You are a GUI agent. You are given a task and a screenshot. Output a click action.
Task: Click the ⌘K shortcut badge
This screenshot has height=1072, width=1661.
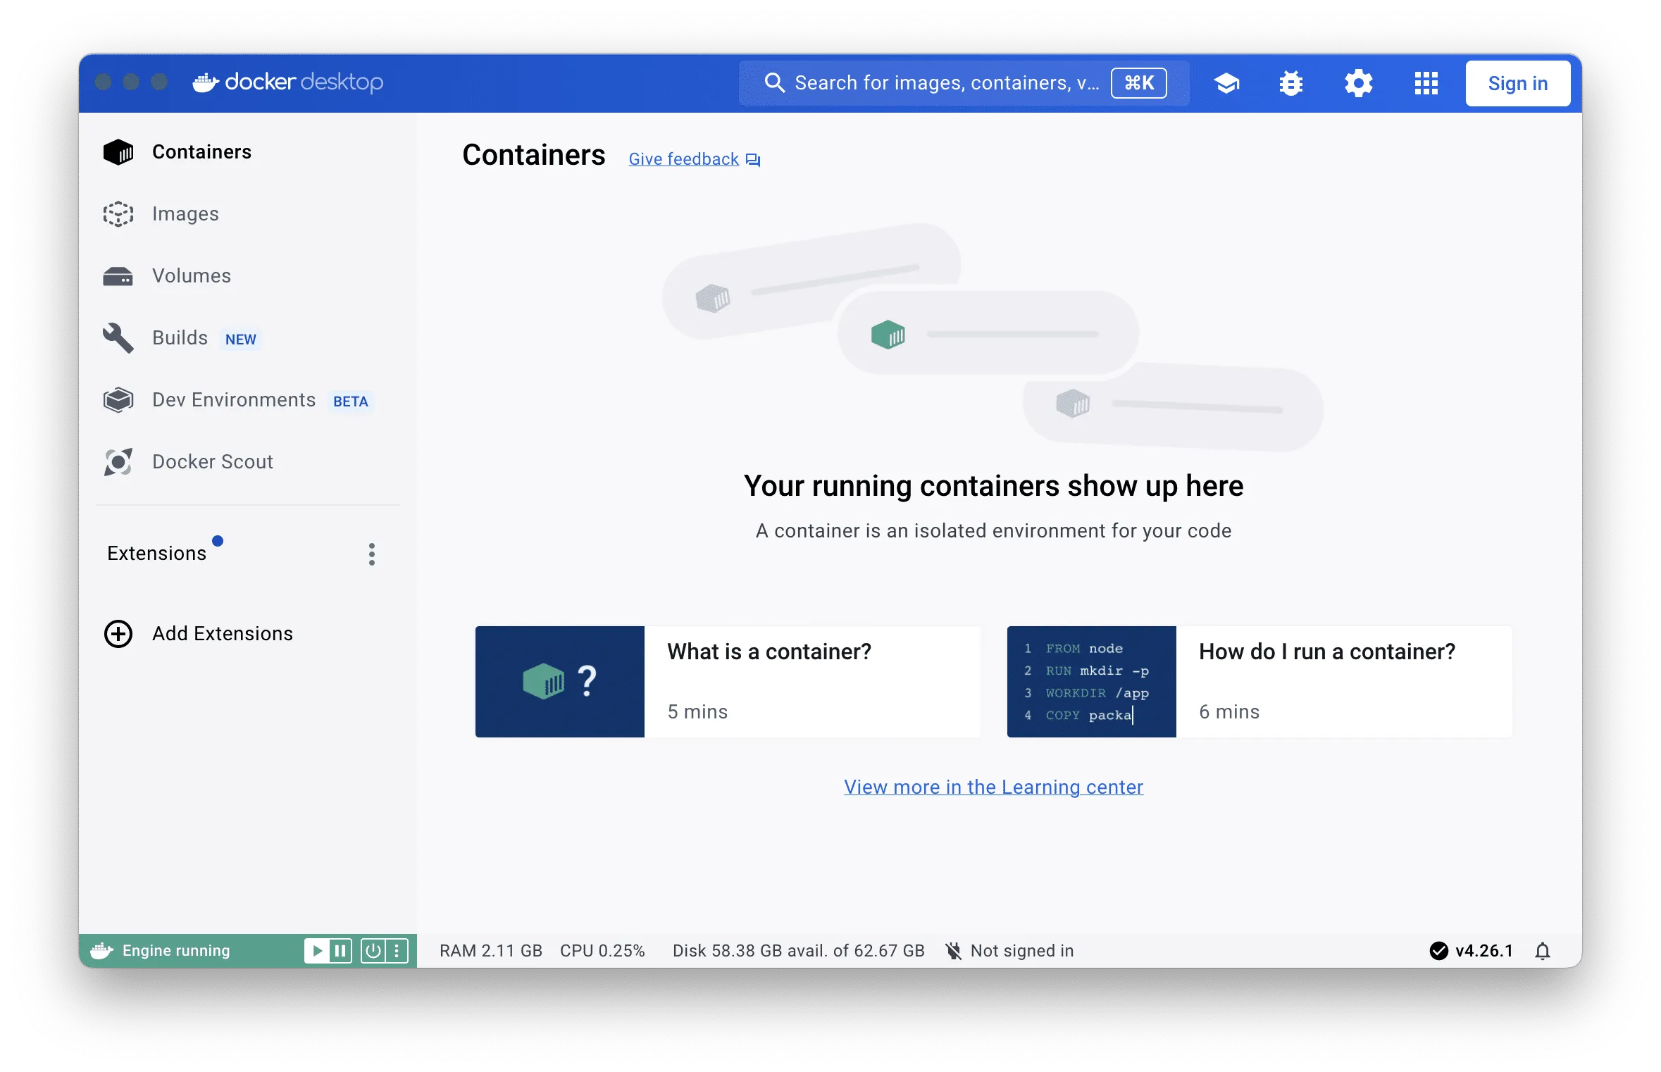pos(1138,83)
